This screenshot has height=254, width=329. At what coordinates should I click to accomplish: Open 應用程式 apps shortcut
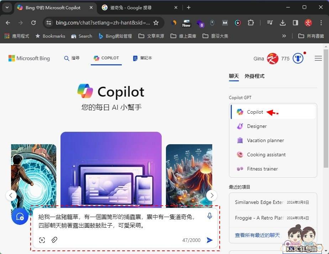(17, 36)
